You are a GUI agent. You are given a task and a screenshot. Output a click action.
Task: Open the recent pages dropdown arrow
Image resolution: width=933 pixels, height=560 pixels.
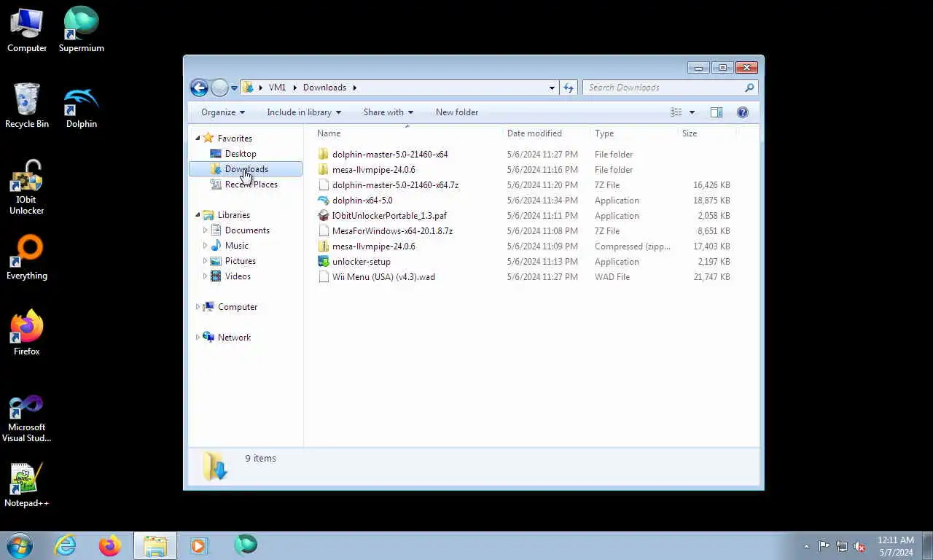tap(234, 87)
